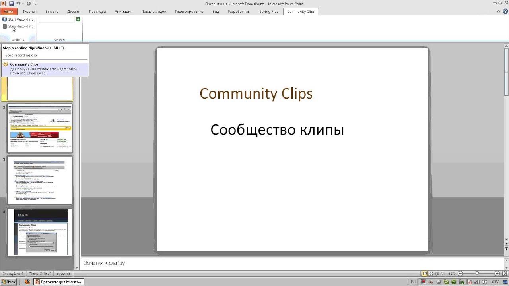Select slide 4 thumbnail
Image resolution: width=509 pixels, height=286 pixels.
pos(39,232)
